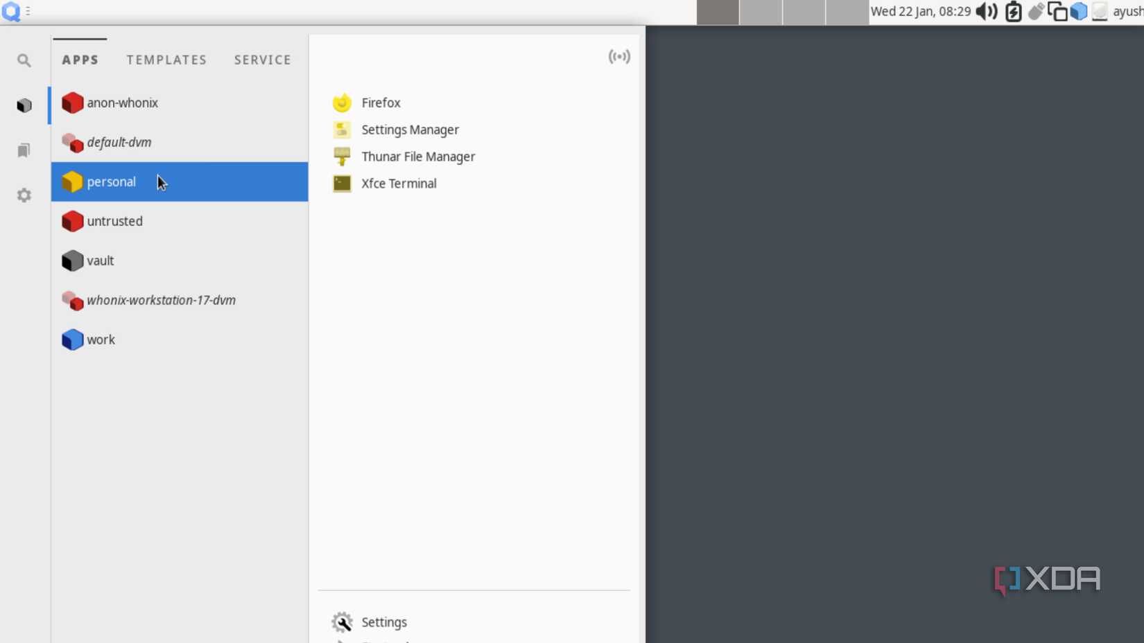Select the untrusted qube
1144x643 pixels.
114,221
